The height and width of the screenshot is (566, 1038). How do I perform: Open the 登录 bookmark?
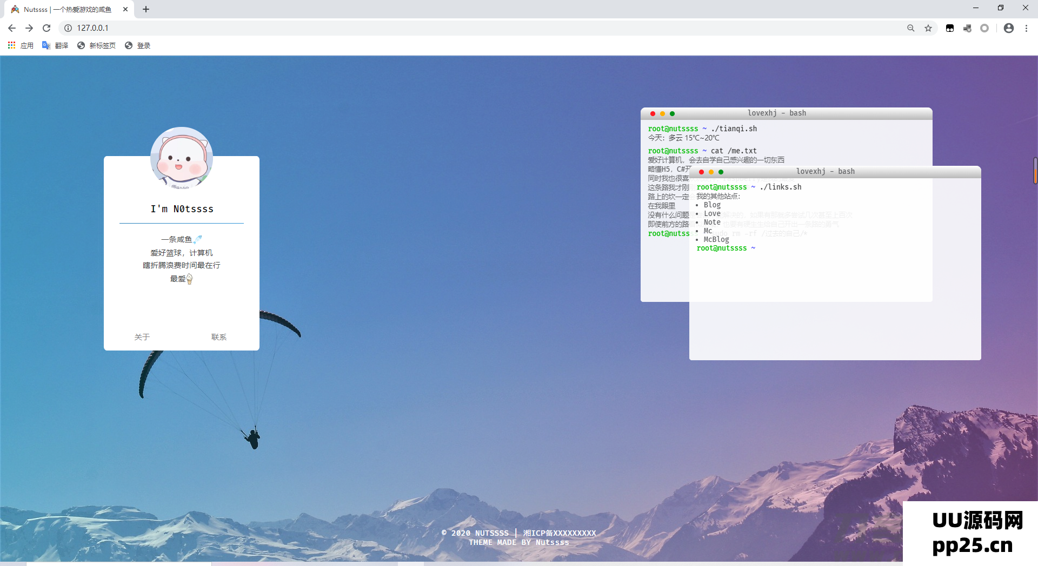(x=137, y=45)
